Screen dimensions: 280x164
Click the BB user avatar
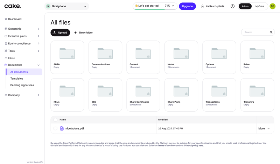point(272,6)
